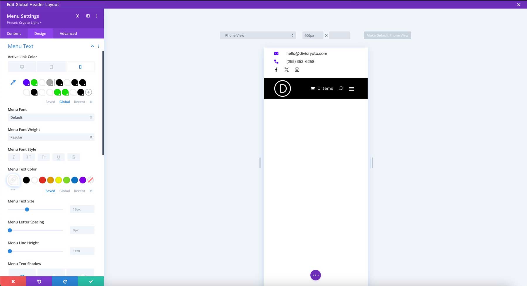The image size is (527, 286).
Task: Toggle italic menu font style
Action: pyautogui.click(x=14, y=157)
